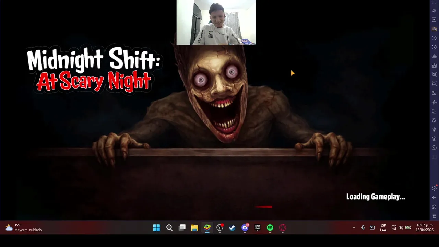Open the ESP LAA language switcher
Image resolution: width=439 pixels, height=247 pixels.
tap(383, 228)
